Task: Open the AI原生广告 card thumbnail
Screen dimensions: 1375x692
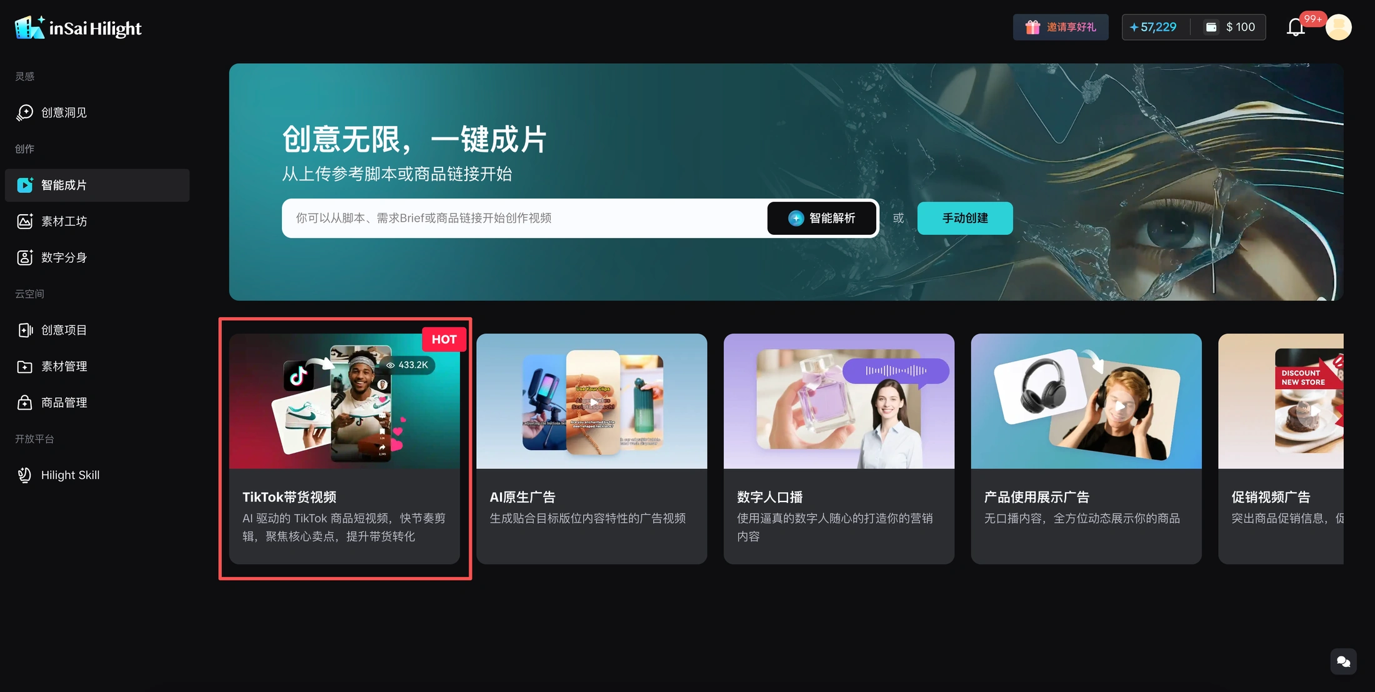Action: (592, 401)
